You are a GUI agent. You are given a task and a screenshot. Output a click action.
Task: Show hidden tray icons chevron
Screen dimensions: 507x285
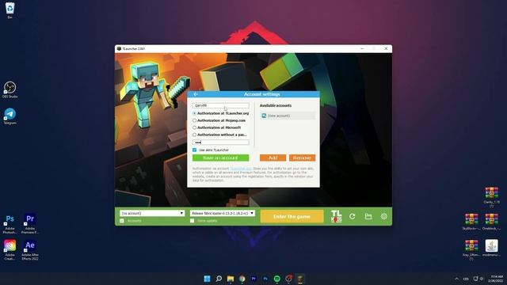point(456,279)
